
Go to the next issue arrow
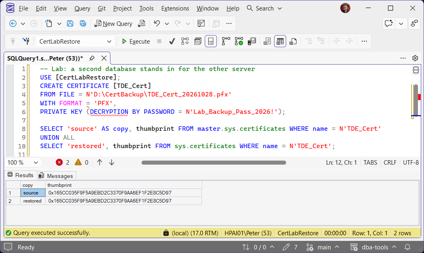(x=112, y=162)
